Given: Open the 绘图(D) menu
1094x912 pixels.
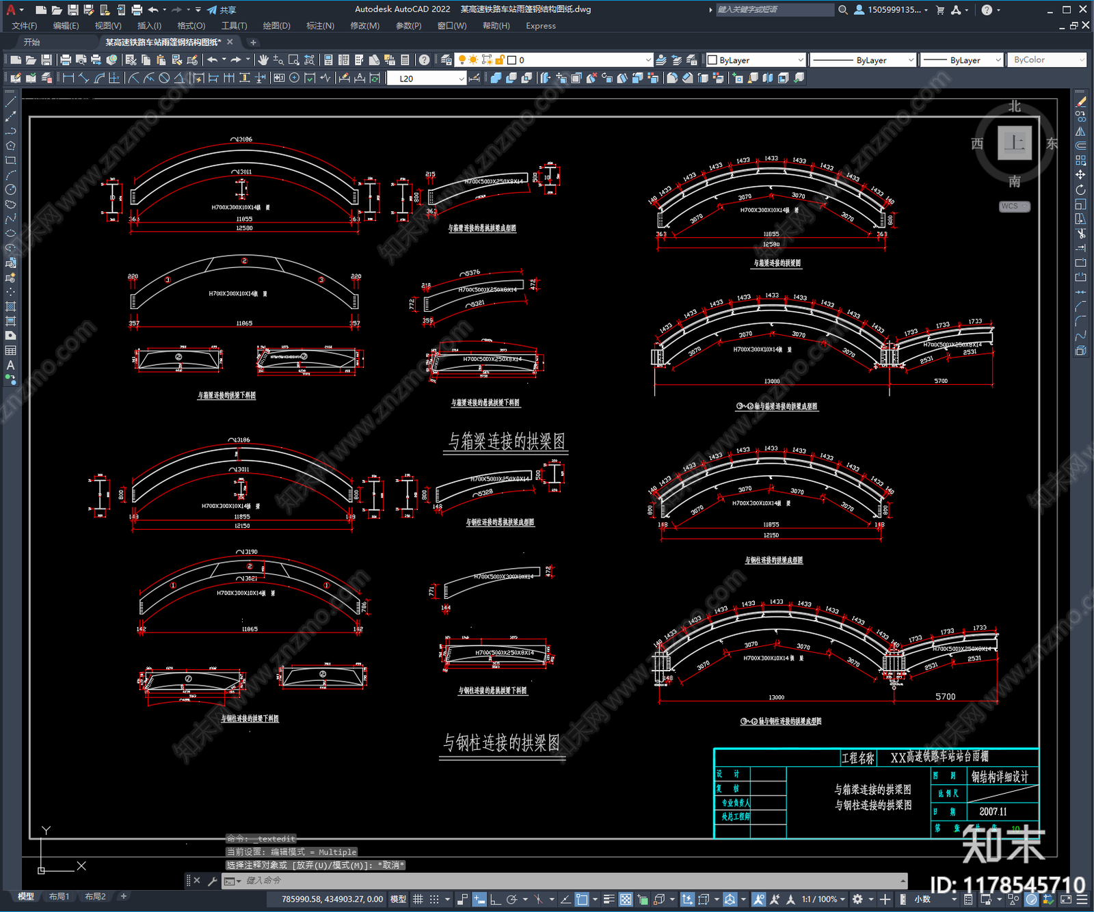Looking at the screenshot, I should click(x=277, y=26).
